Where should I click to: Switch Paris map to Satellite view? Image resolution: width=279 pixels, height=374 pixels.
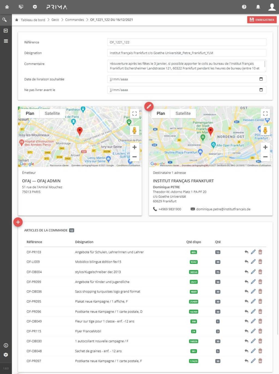[52, 113]
